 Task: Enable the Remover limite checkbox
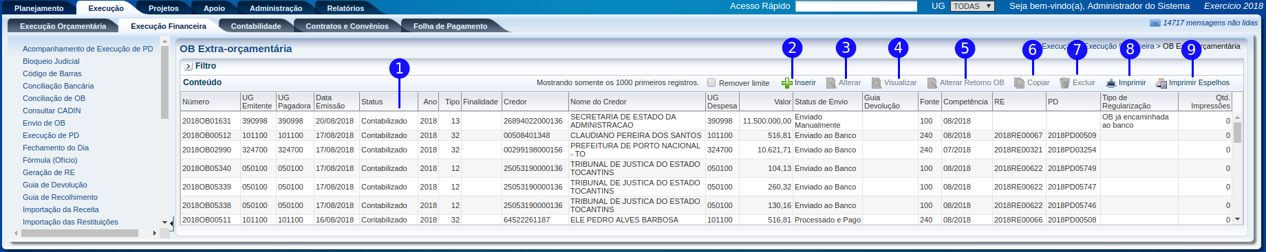(x=711, y=82)
